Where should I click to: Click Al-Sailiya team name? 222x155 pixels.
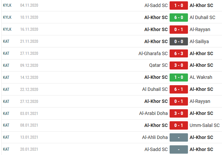199,41
